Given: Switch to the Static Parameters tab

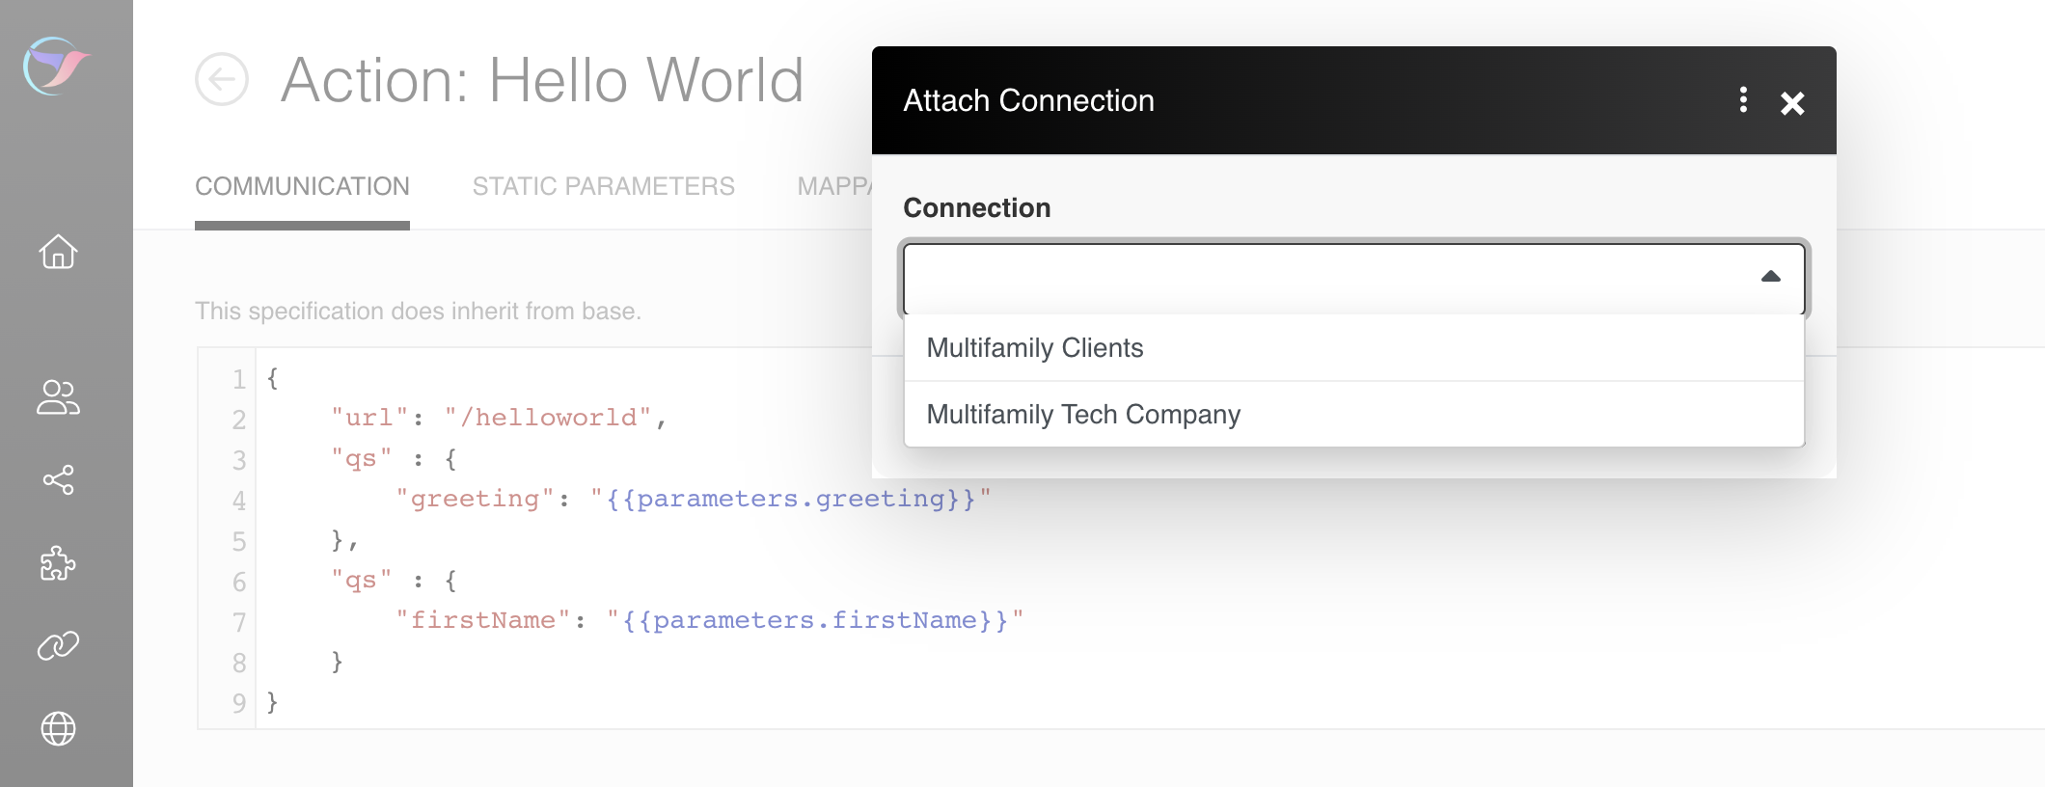Looking at the screenshot, I should click(x=604, y=187).
